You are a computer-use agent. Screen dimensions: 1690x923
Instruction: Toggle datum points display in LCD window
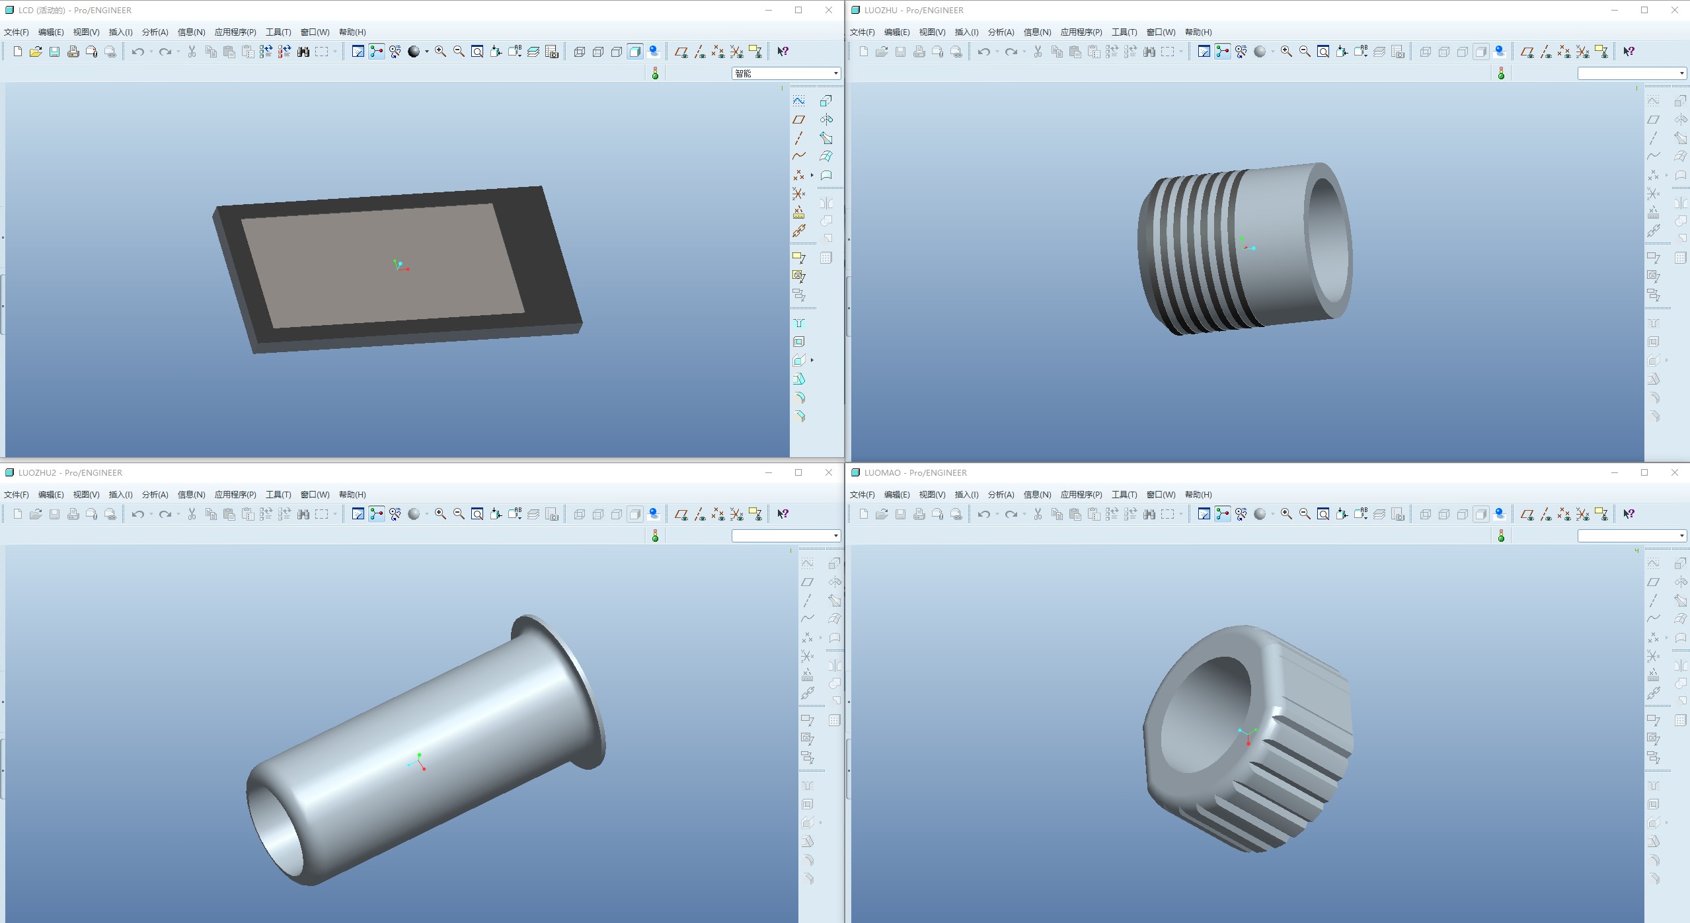718,52
